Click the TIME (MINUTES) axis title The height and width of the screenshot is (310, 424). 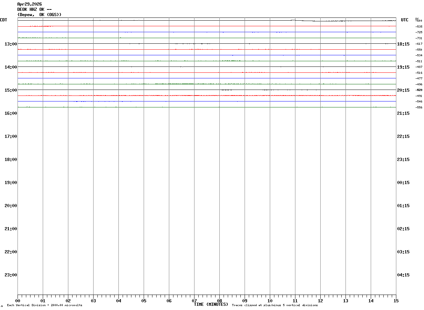(x=211, y=304)
